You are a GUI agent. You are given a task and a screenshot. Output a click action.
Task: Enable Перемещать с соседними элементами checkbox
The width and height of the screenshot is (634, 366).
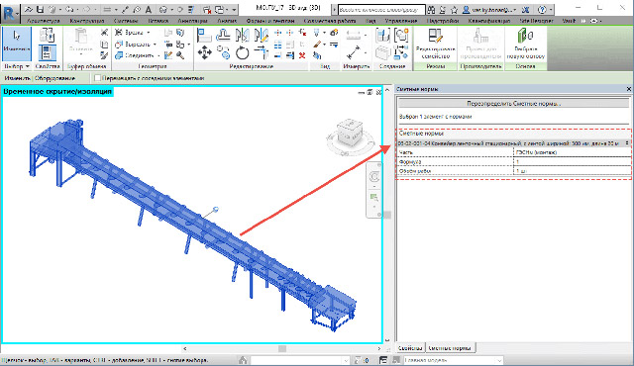point(97,78)
